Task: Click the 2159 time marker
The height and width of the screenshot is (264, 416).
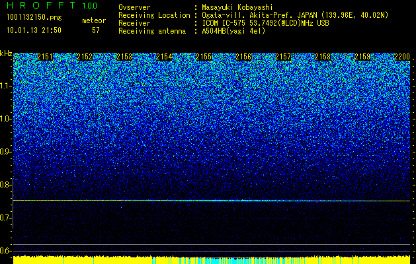Action: point(362,57)
